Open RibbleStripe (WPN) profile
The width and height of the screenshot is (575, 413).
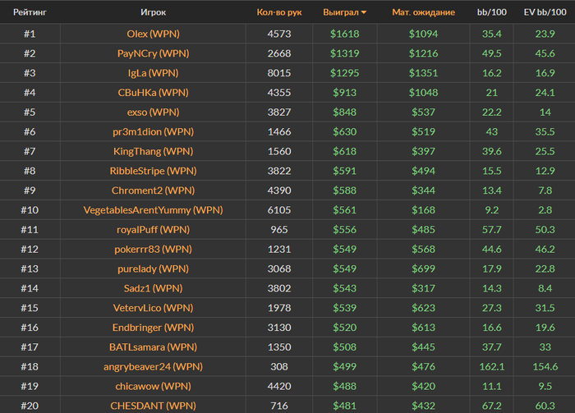pos(153,171)
